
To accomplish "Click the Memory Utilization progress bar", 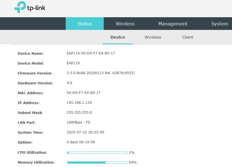I will click(97, 162).
